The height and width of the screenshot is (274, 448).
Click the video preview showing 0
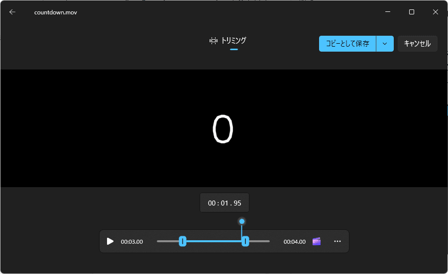coord(224,129)
